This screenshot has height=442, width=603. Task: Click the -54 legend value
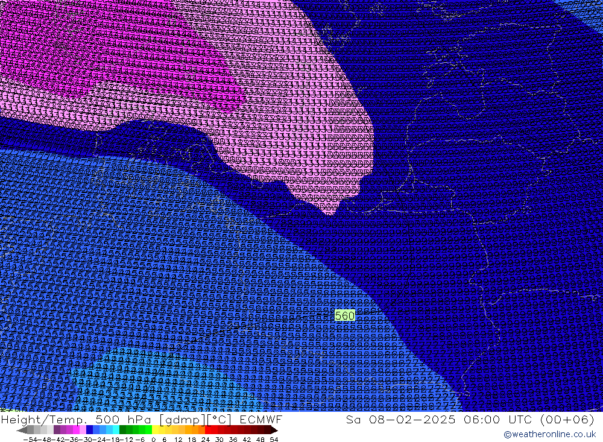click(30, 440)
